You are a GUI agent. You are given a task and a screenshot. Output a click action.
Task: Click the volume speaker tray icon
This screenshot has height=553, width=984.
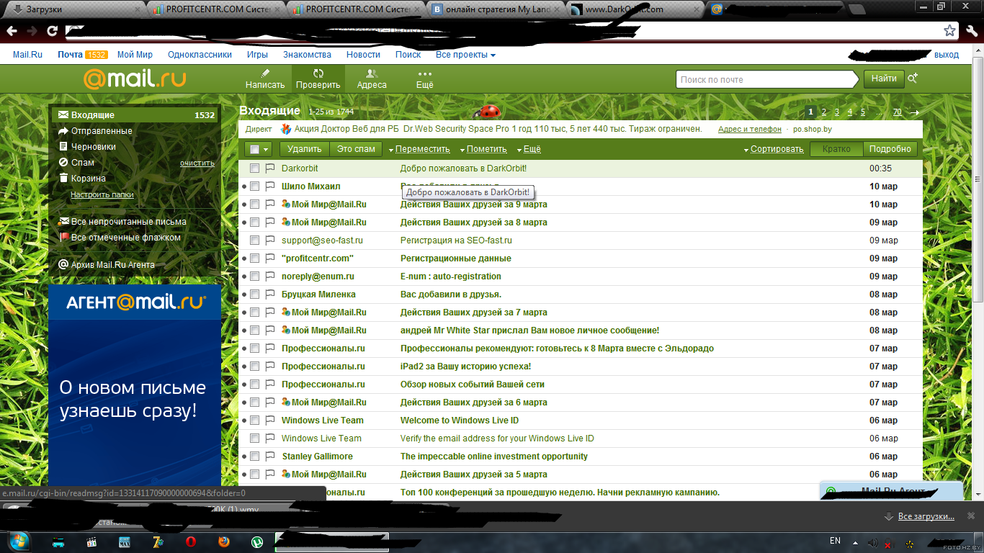point(873,542)
